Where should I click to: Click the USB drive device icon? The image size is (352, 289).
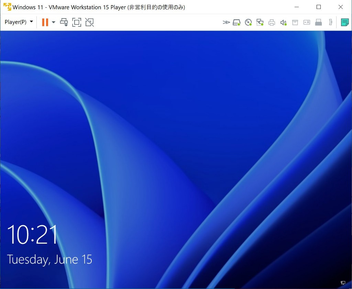(x=318, y=22)
